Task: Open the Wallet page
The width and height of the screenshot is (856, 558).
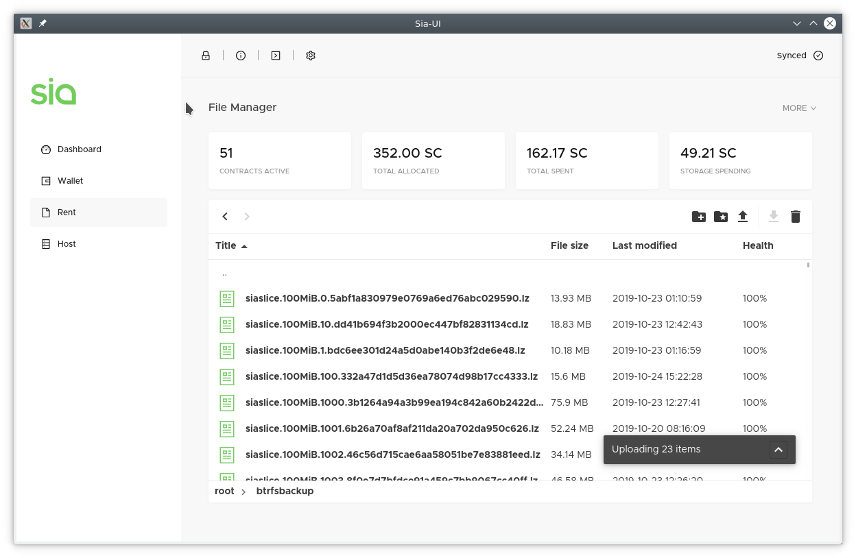Action: 99,181
